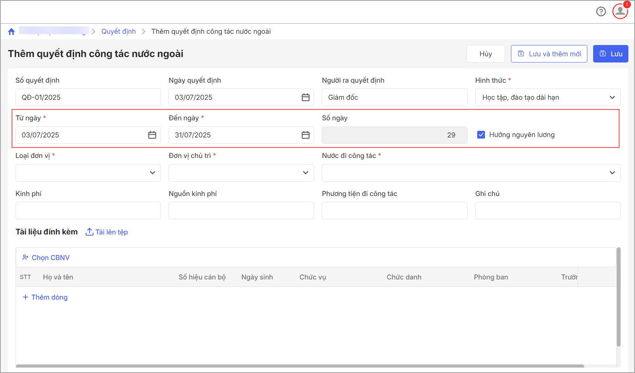Open the user profile avatar

tap(620, 11)
